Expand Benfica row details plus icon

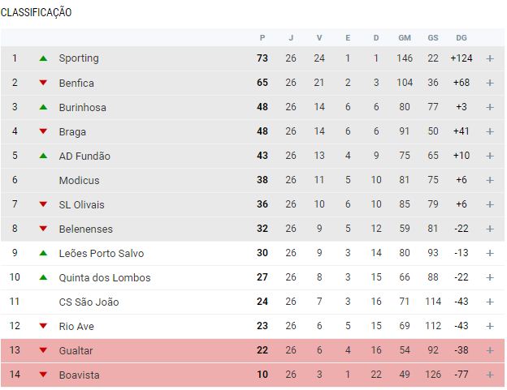pos(490,83)
